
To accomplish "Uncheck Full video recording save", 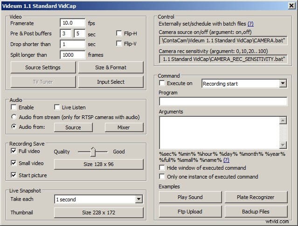I will click(x=14, y=151).
